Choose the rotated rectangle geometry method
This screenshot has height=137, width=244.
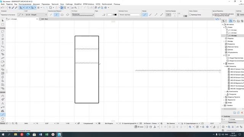(68, 14)
